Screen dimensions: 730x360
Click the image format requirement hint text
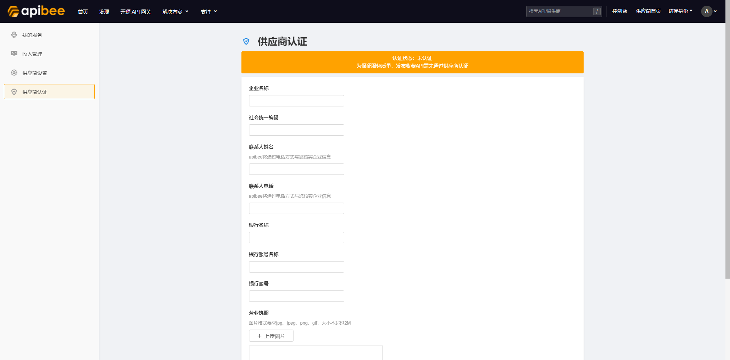pos(300,323)
